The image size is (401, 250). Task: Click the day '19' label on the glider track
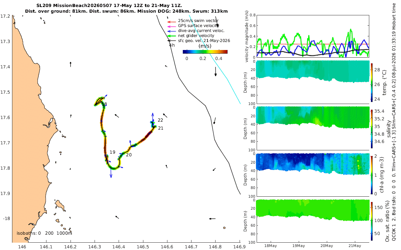click(112, 152)
